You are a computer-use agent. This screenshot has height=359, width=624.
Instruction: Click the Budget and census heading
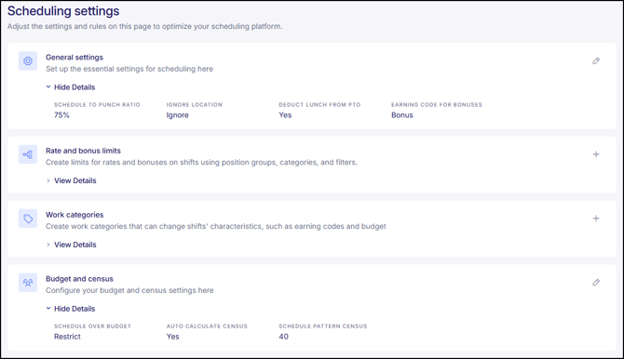click(x=79, y=279)
